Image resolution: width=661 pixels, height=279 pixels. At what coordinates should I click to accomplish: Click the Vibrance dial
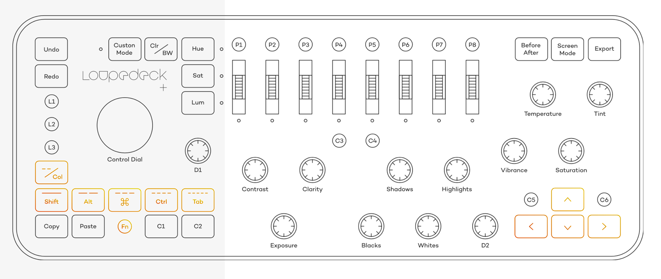pos(514,151)
